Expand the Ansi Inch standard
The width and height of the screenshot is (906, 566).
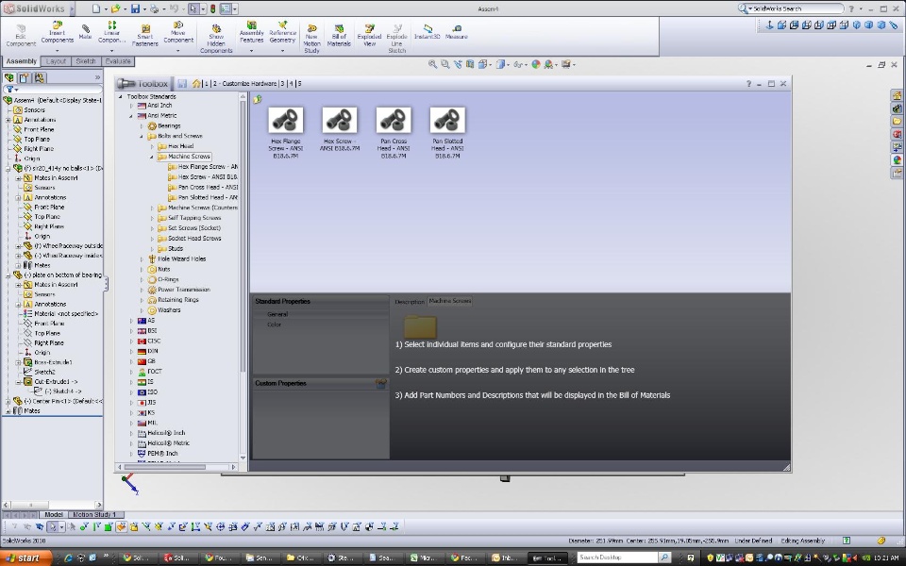[131, 106]
